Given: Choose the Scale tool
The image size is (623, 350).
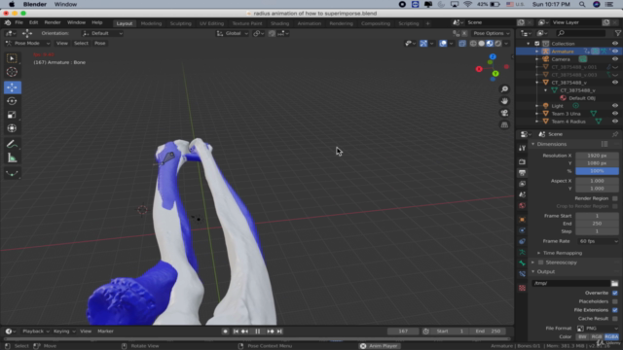Looking at the screenshot, I should click(12, 115).
